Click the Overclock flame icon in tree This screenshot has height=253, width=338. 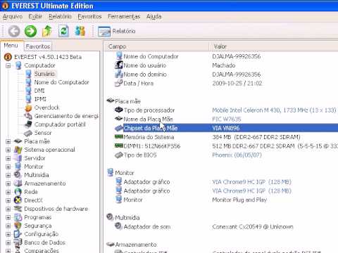tap(28, 108)
